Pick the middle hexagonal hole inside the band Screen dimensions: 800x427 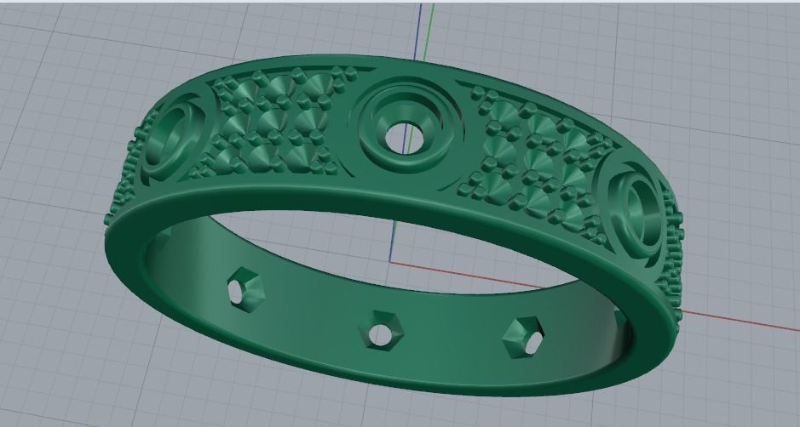click(x=381, y=330)
